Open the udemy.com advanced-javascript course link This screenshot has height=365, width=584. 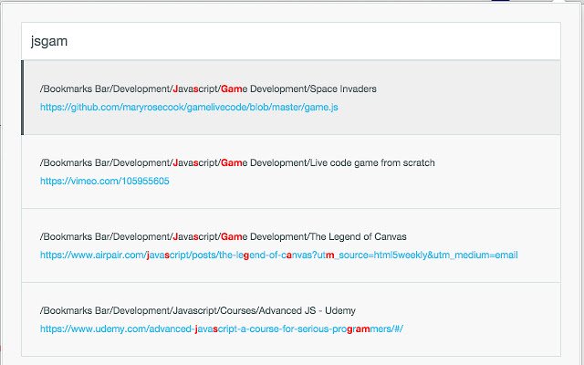222,328
